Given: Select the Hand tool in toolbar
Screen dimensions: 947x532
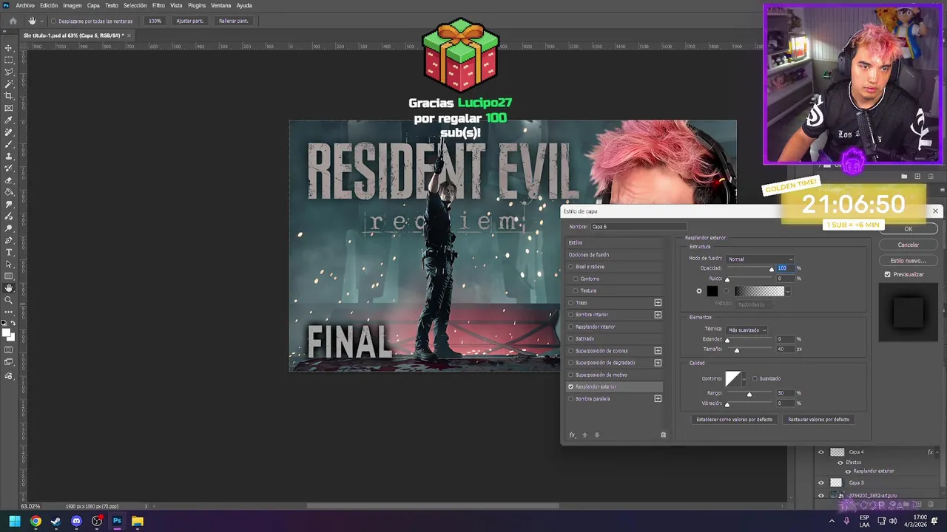Looking at the screenshot, I should pos(9,287).
